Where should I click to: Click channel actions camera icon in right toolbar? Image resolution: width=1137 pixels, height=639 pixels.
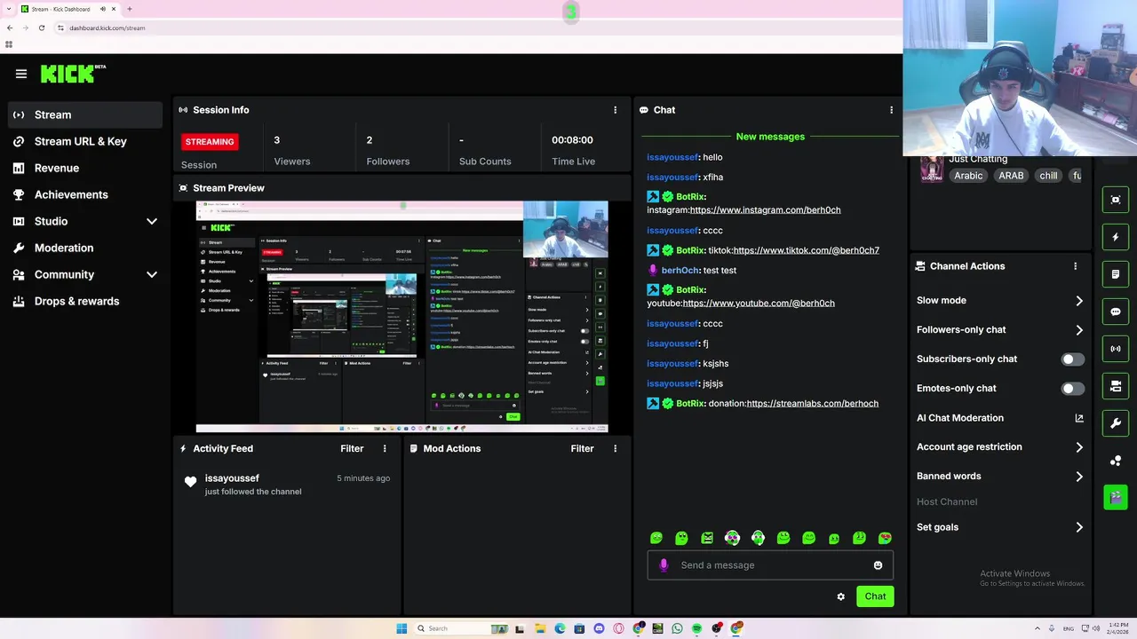point(1116,386)
